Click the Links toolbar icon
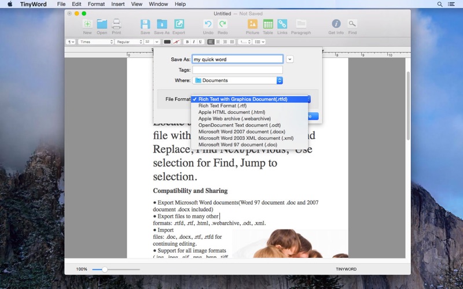463x289 pixels. (282, 24)
